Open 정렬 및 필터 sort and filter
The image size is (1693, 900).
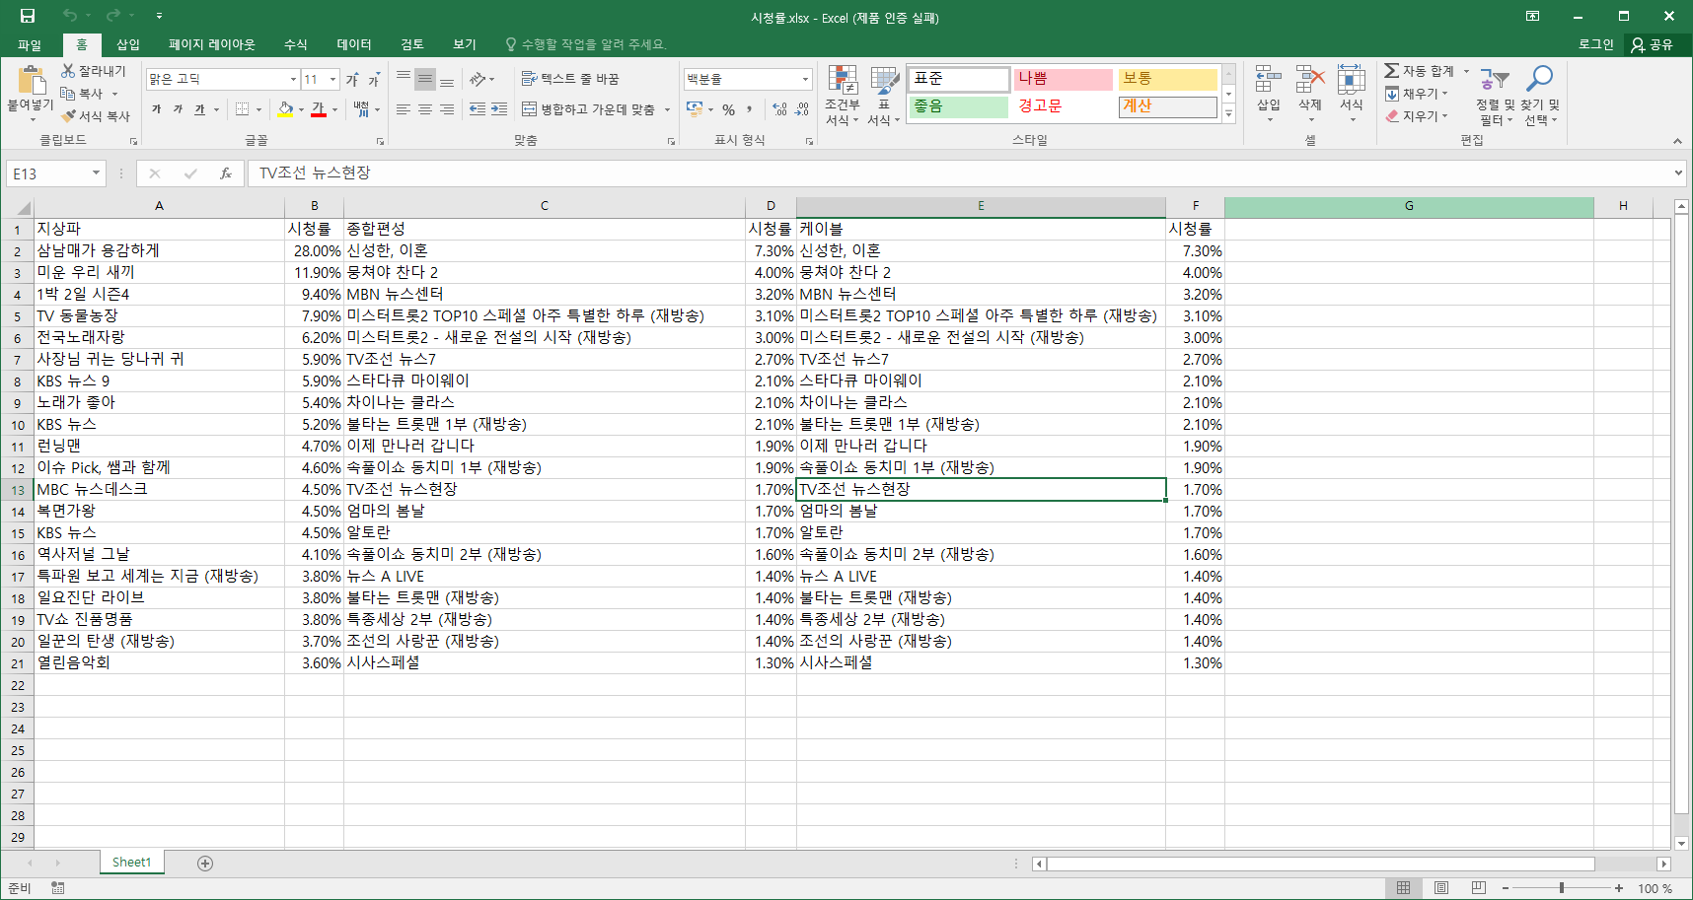pyautogui.click(x=1495, y=96)
